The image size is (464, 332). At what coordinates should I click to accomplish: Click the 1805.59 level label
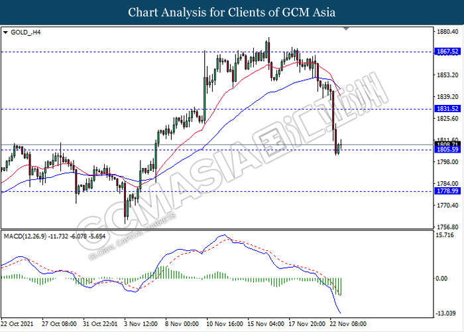[x=447, y=150]
